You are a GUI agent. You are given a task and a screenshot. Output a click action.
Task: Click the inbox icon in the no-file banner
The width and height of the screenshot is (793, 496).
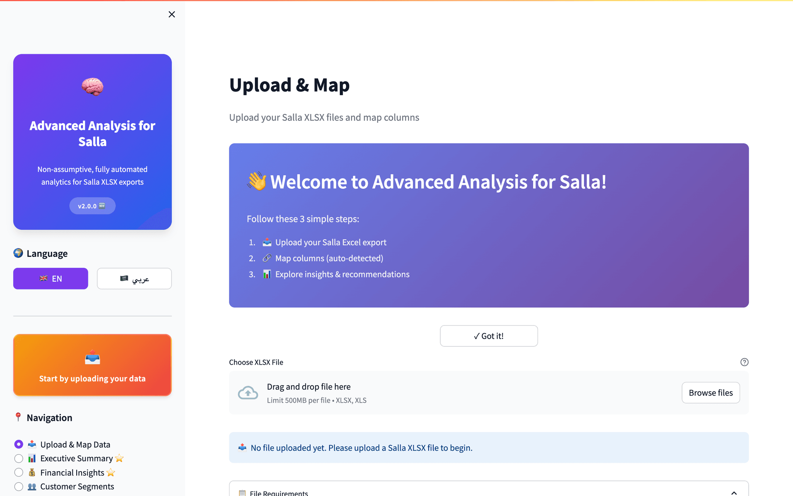pos(242,447)
